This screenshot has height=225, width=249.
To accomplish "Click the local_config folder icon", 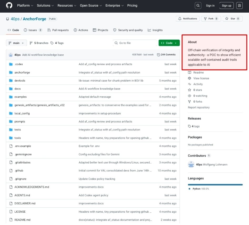I will click(11, 113).
